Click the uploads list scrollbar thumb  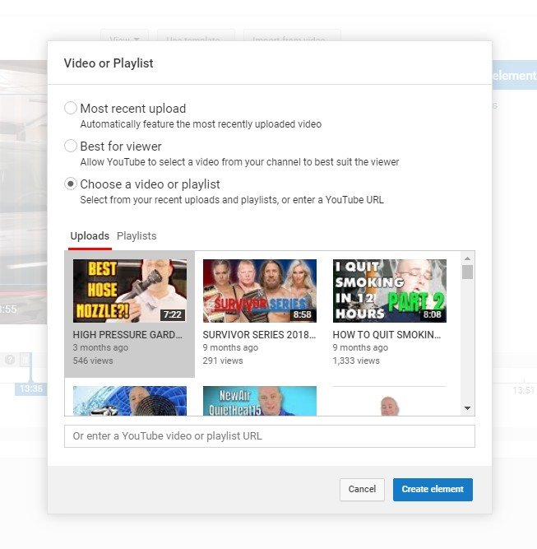coord(467,272)
